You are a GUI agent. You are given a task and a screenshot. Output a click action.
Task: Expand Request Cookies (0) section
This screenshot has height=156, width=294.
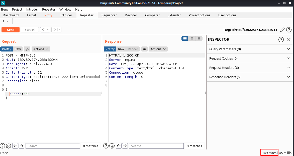250,59
